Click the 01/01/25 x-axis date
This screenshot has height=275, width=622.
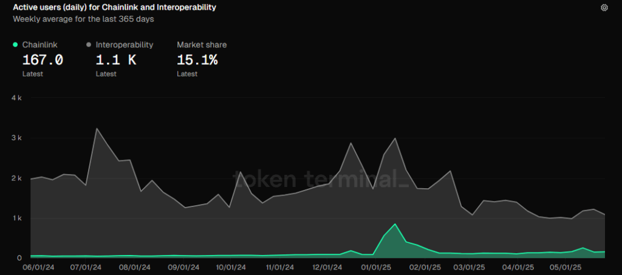point(375,267)
